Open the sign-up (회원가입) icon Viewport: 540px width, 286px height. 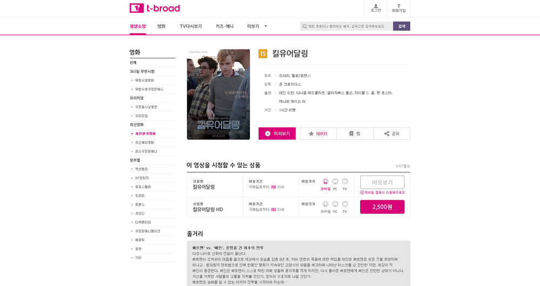(399, 8)
